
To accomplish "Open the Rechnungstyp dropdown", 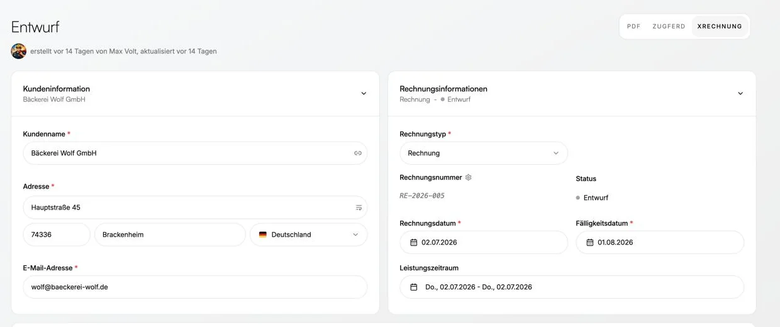I will [484, 153].
